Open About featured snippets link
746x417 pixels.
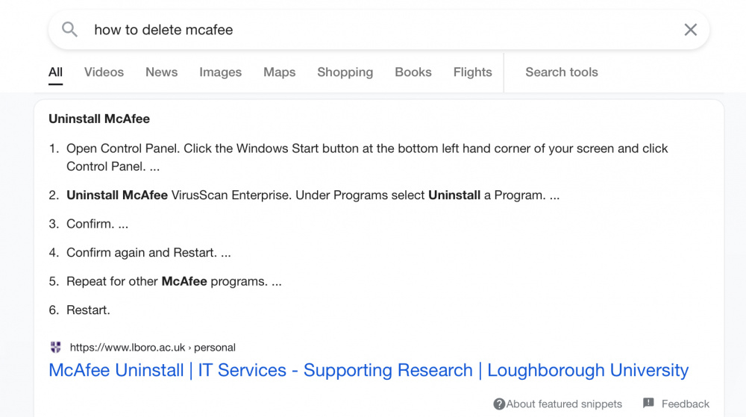pyautogui.click(x=564, y=404)
